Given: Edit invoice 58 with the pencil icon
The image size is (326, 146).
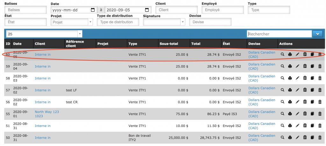Looking at the screenshot, I should coord(297,79).
